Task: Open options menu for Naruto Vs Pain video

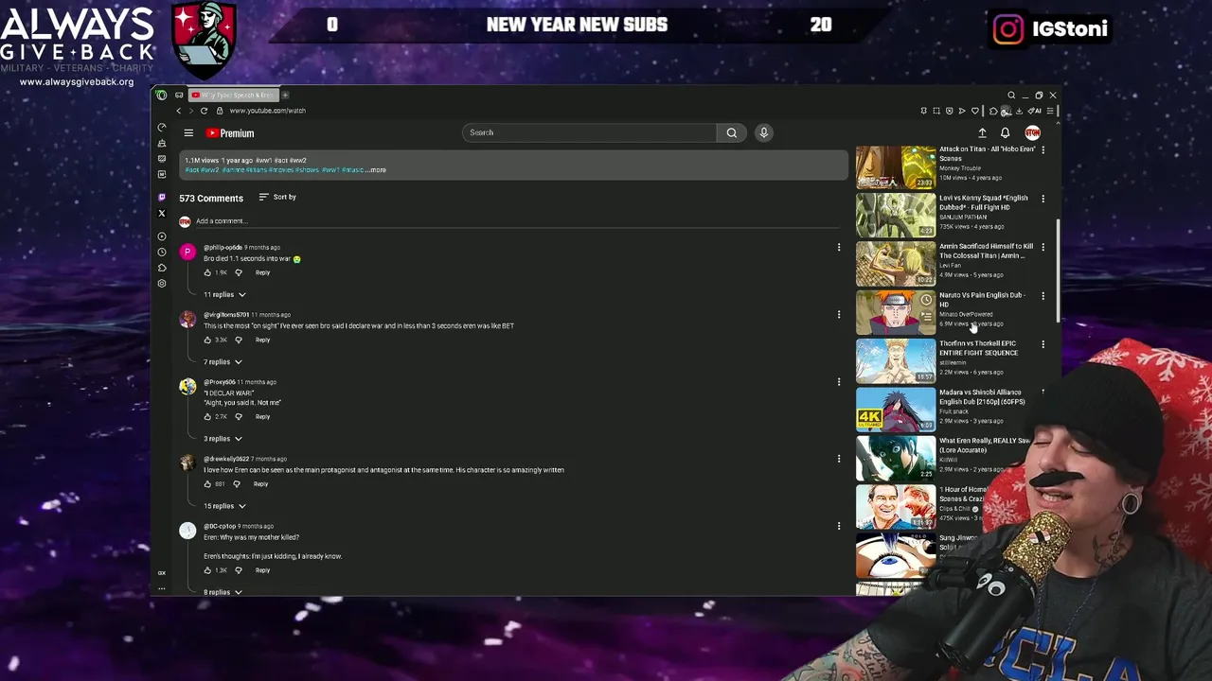Action: tap(1043, 296)
